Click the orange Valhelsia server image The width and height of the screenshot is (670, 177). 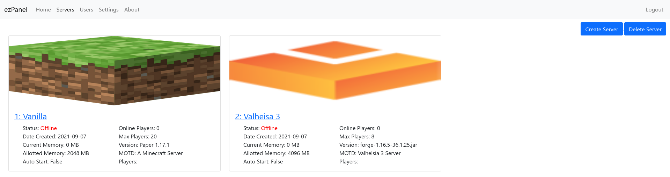coord(335,70)
